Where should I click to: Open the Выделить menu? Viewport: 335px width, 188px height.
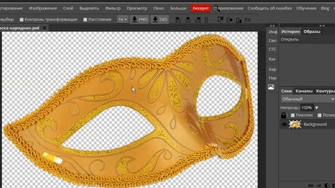point(89,8)
